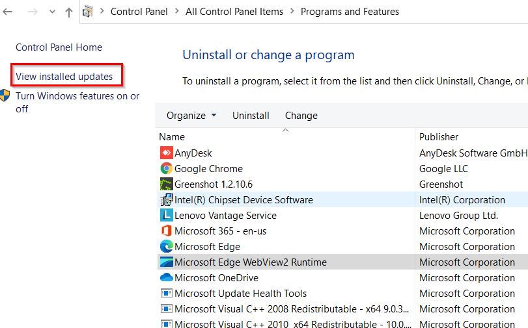Click the Programs and Features breadcrumb
This screenshot has width=528, height=328.
350,12
